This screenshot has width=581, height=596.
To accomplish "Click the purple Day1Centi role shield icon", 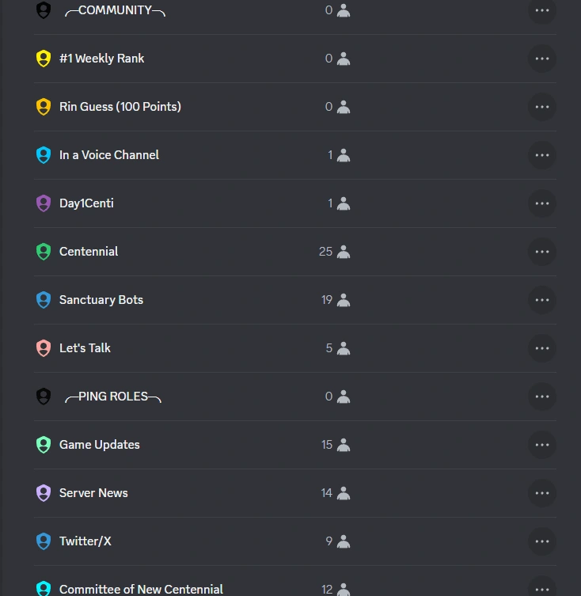I will pos(44,203).
